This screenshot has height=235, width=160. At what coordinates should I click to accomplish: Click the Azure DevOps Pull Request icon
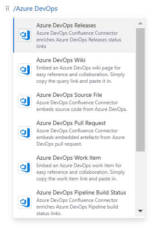[x=25, y=133]
